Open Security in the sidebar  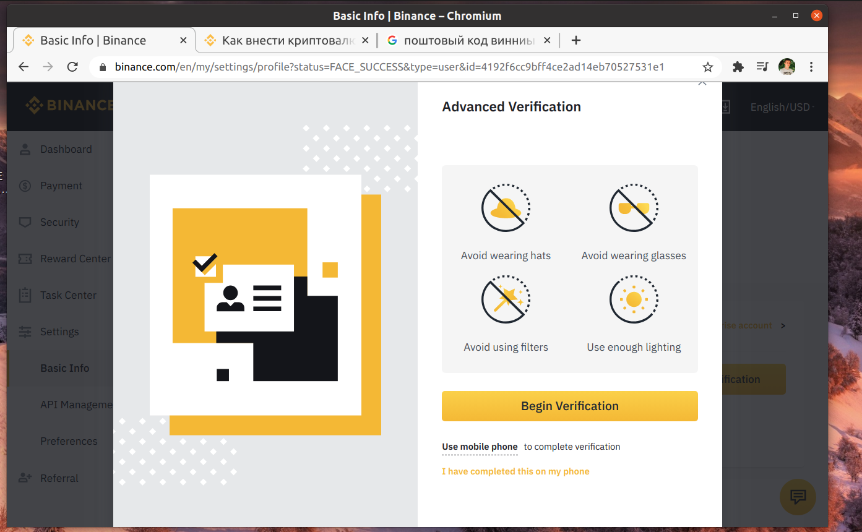tap(61, 222)
